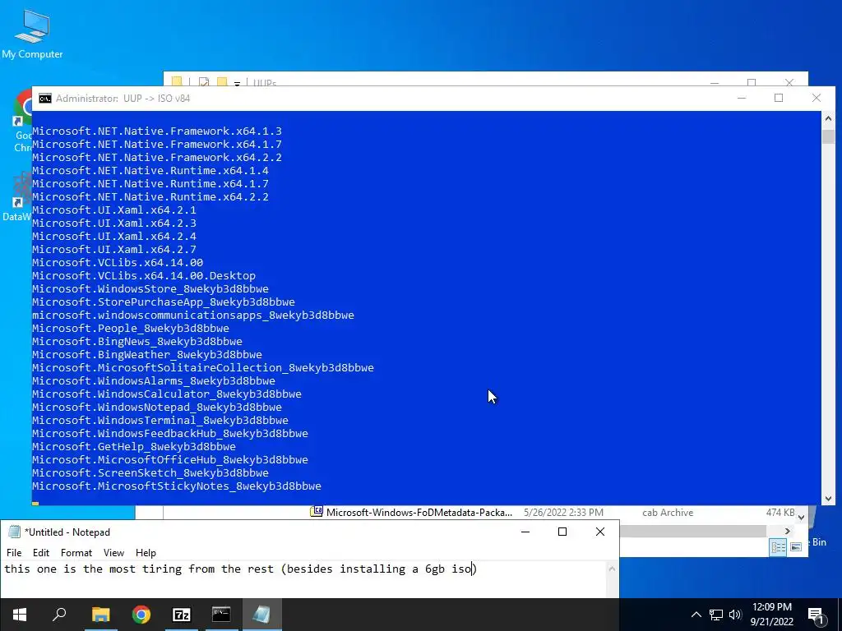Click Explorer horizontal scrollbar right arrow
Screen dimensions: 842x631
(787, 532)
